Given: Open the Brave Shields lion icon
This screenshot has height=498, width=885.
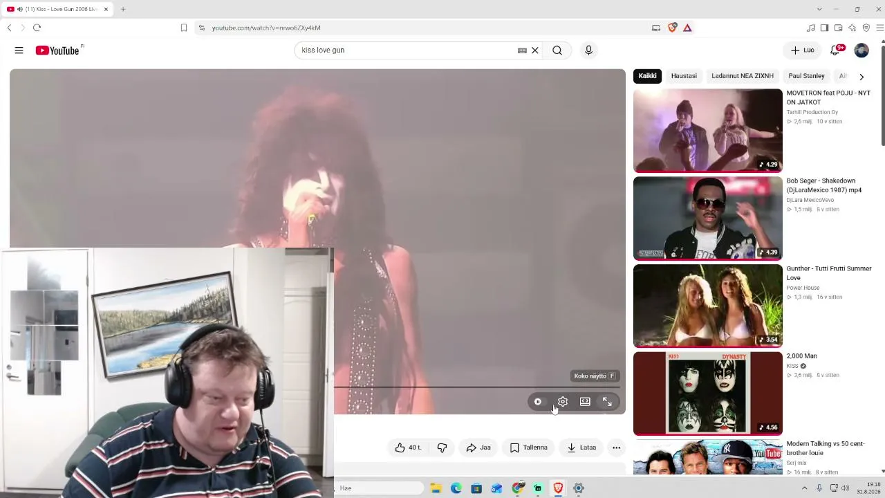Looking at the screenshot, I should point(672,28).
